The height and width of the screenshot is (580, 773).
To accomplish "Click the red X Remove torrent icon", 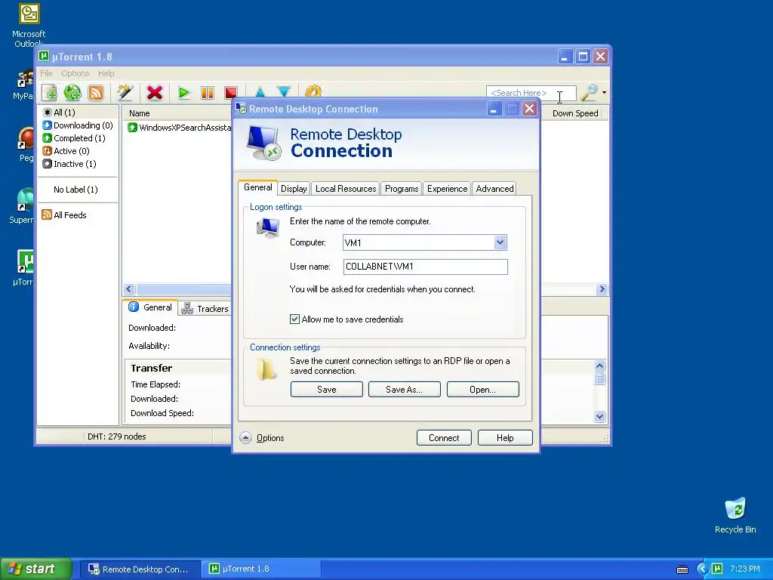I will 154,92.
